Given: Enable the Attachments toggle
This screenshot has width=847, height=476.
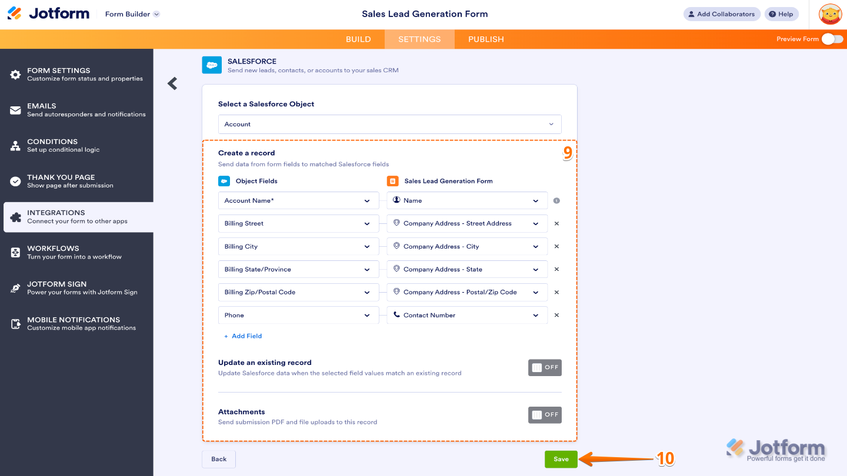Looking at the screenshot, I should pyautogui.click(x=545, y=415).
